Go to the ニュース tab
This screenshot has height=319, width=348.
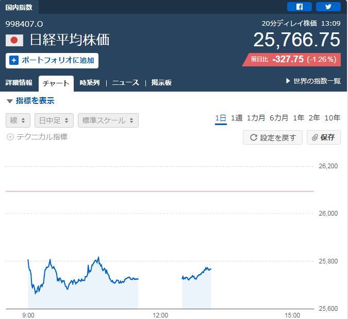pos(125,83)
